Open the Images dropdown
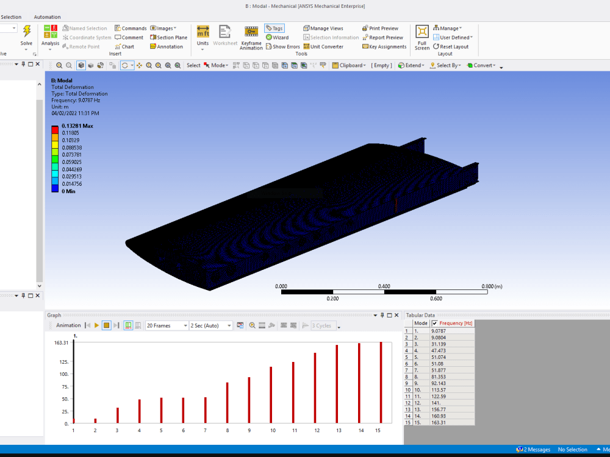The width and height of the screenshot is (610, 457). (163, 29)
